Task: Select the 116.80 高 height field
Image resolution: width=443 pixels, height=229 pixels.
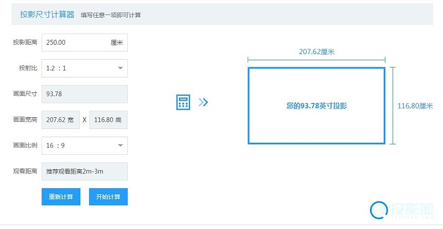Action: click(108, 119)
